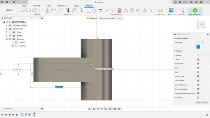Apply Parallel constraint
The image size is (210, 118).
tap(107, 10)
